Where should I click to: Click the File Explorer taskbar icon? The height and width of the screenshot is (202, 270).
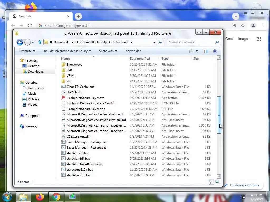click(23, 197)
